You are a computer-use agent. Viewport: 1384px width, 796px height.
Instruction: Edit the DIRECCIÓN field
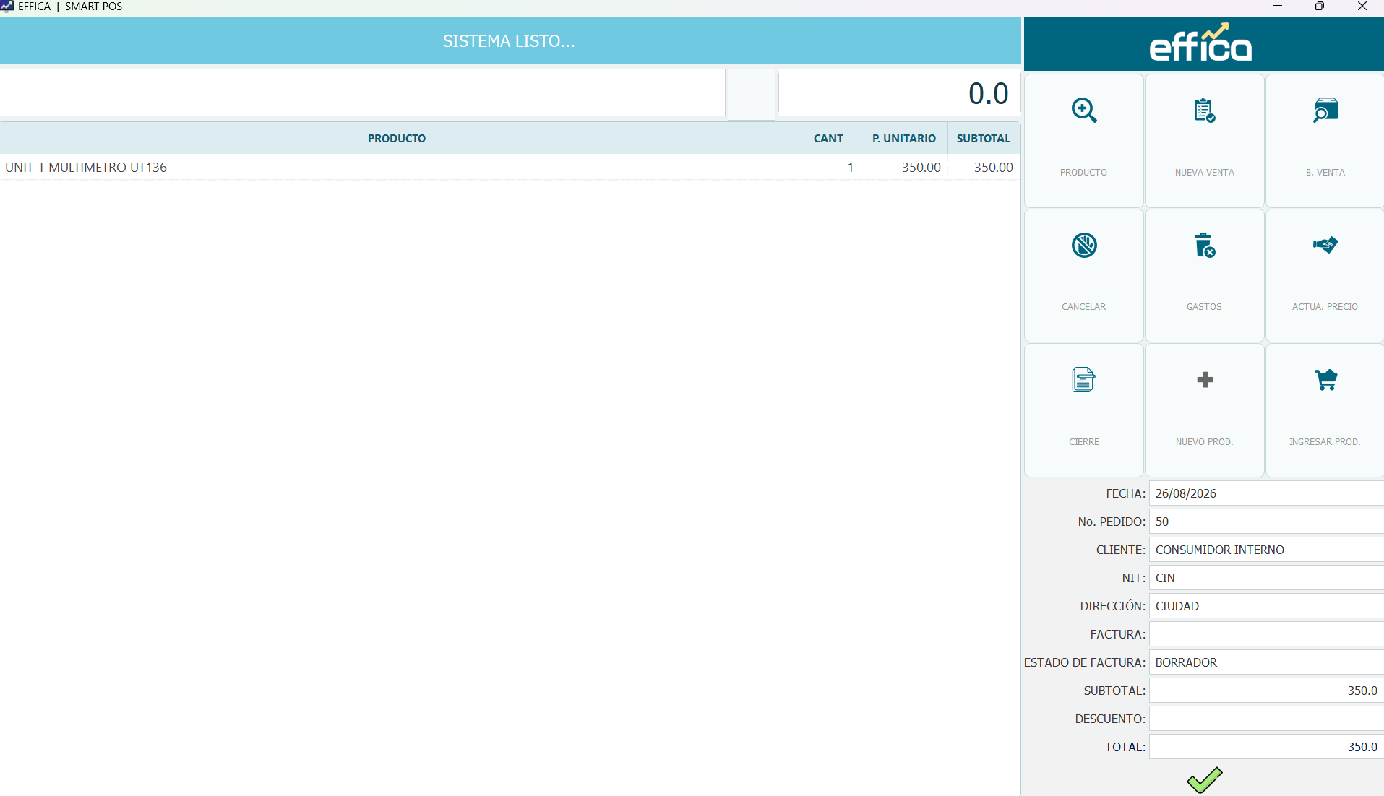point(1266,606)
